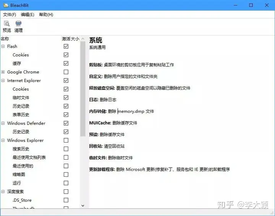Select the 深度搜索 row label

15,192
